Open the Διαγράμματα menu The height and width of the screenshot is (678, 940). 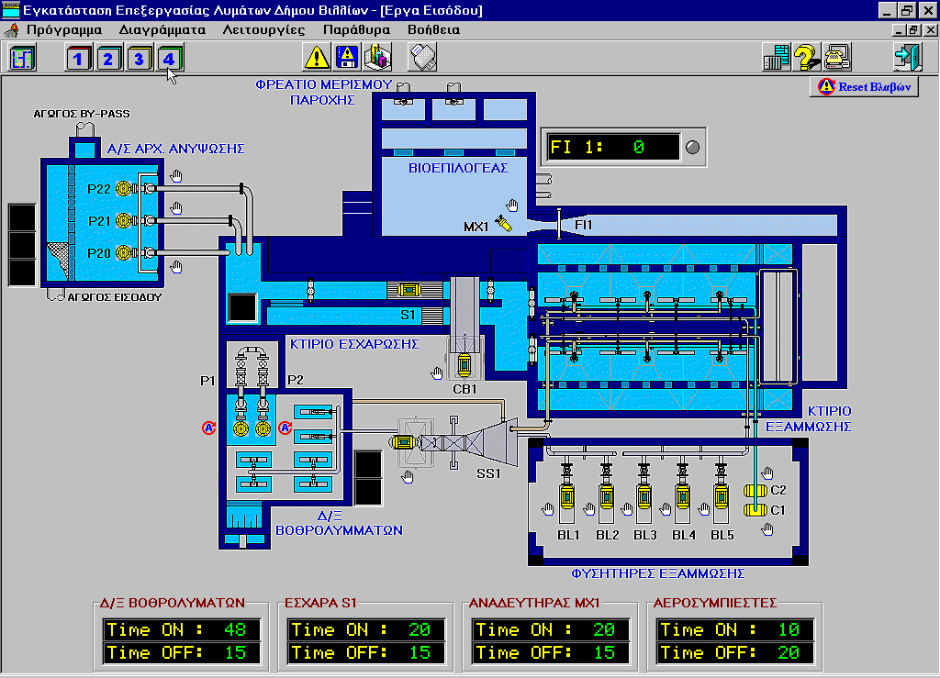[x=162, y=29]
